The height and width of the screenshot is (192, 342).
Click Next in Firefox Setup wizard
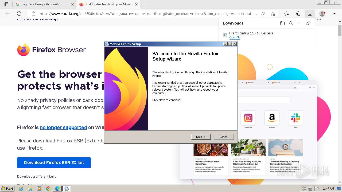[x=201, y=137]
